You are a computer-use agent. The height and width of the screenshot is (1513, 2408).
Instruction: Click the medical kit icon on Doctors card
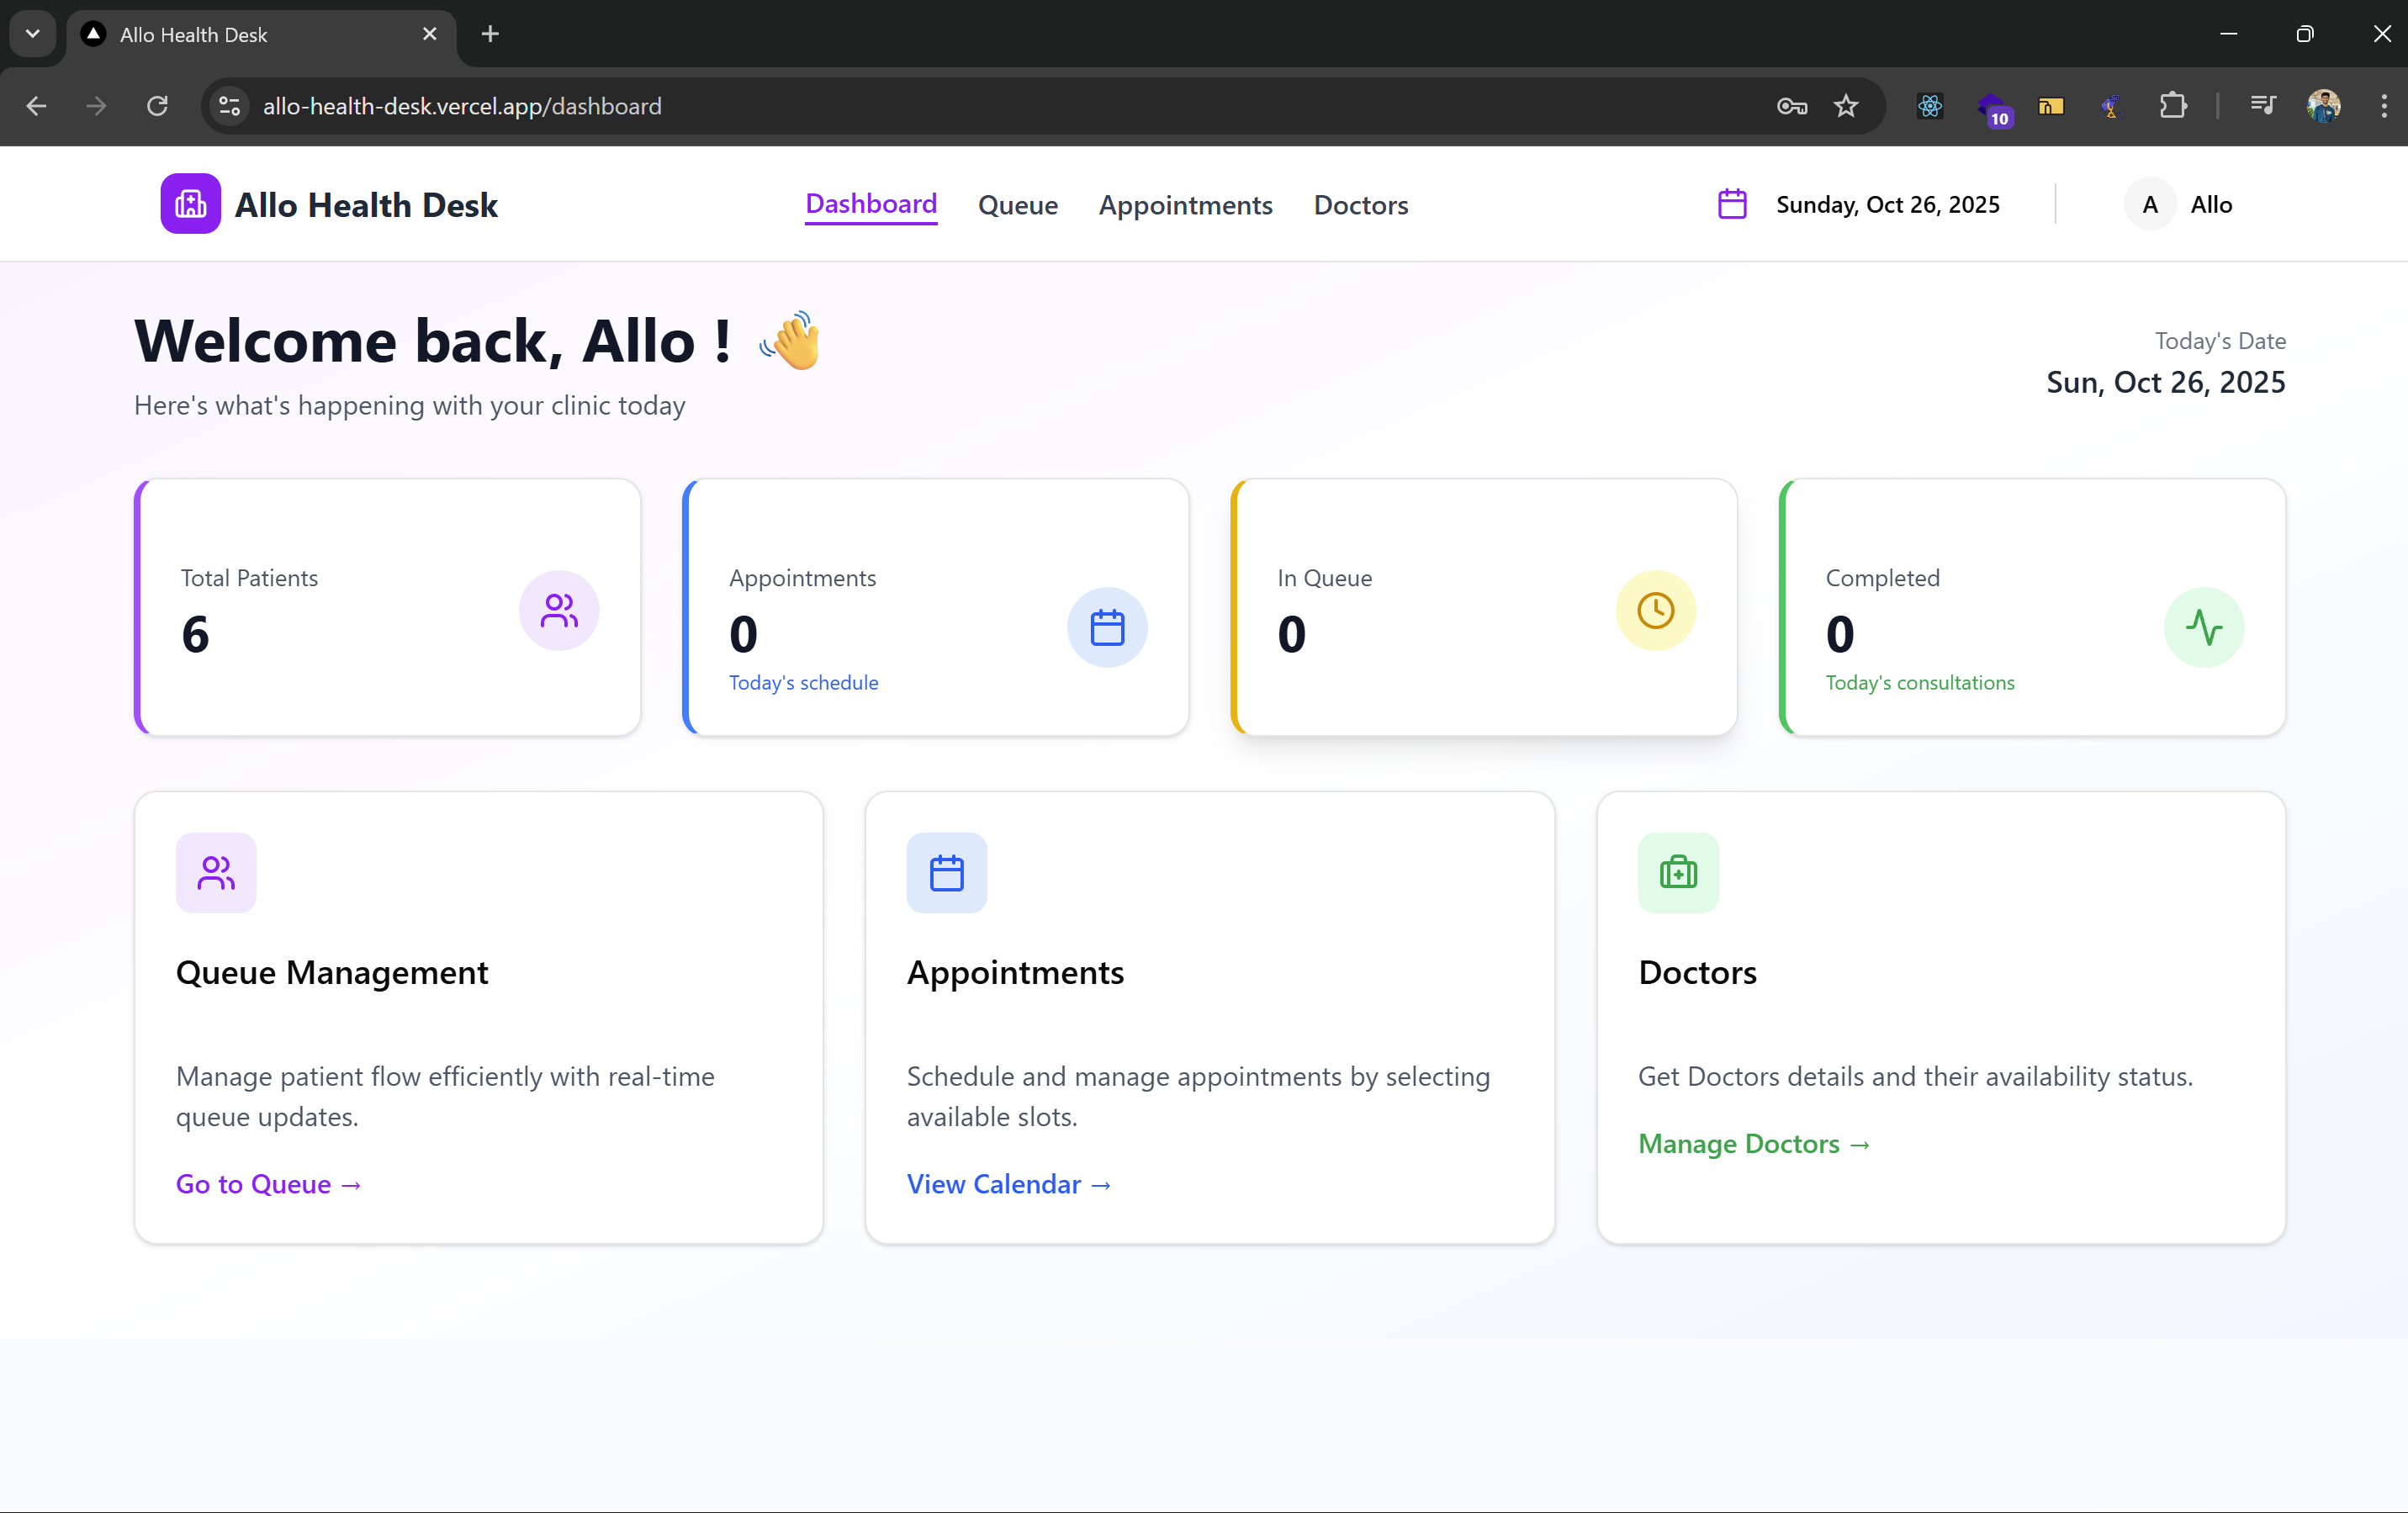tap(1677, 872)
